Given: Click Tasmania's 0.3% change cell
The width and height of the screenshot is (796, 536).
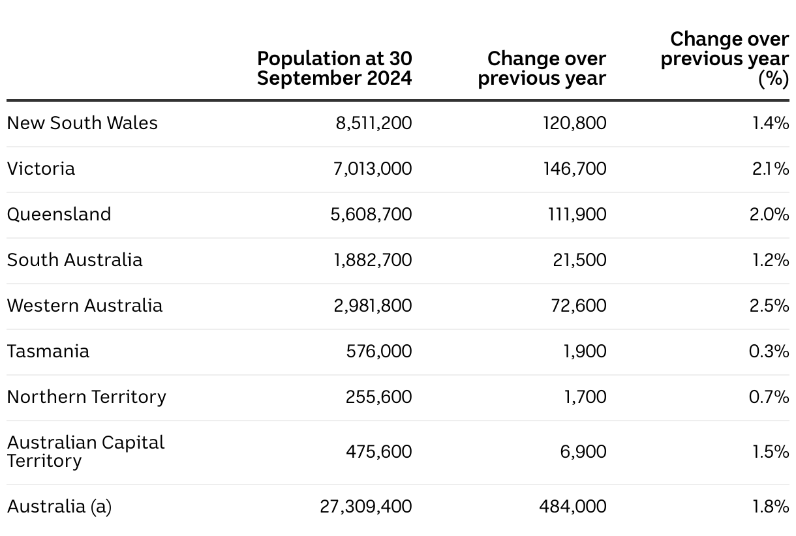Looking at the screenshot, I should [769, 351].
